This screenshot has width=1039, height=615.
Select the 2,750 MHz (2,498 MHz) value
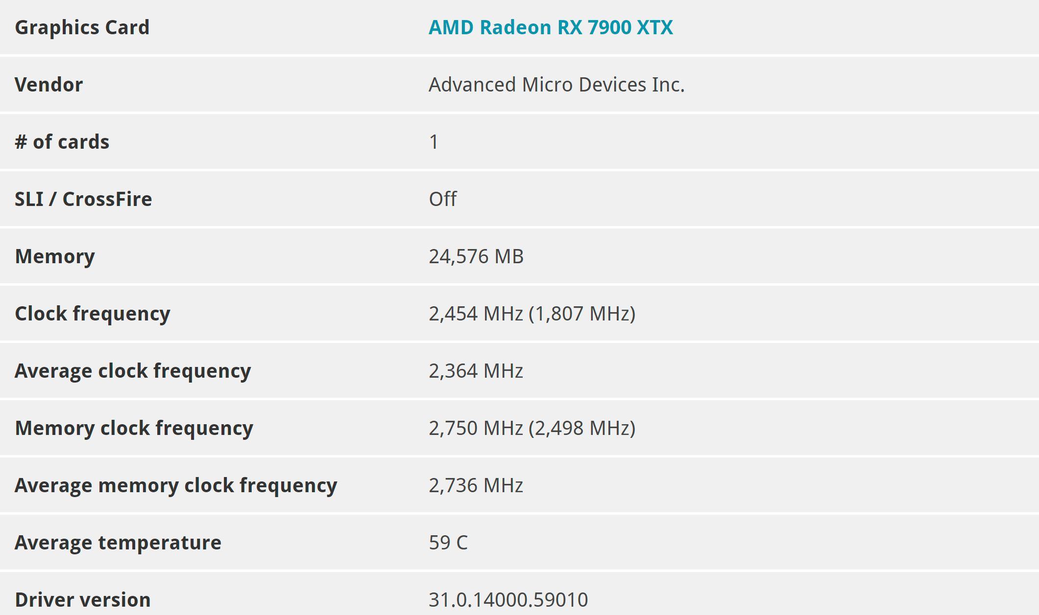(x=532, y=428)
